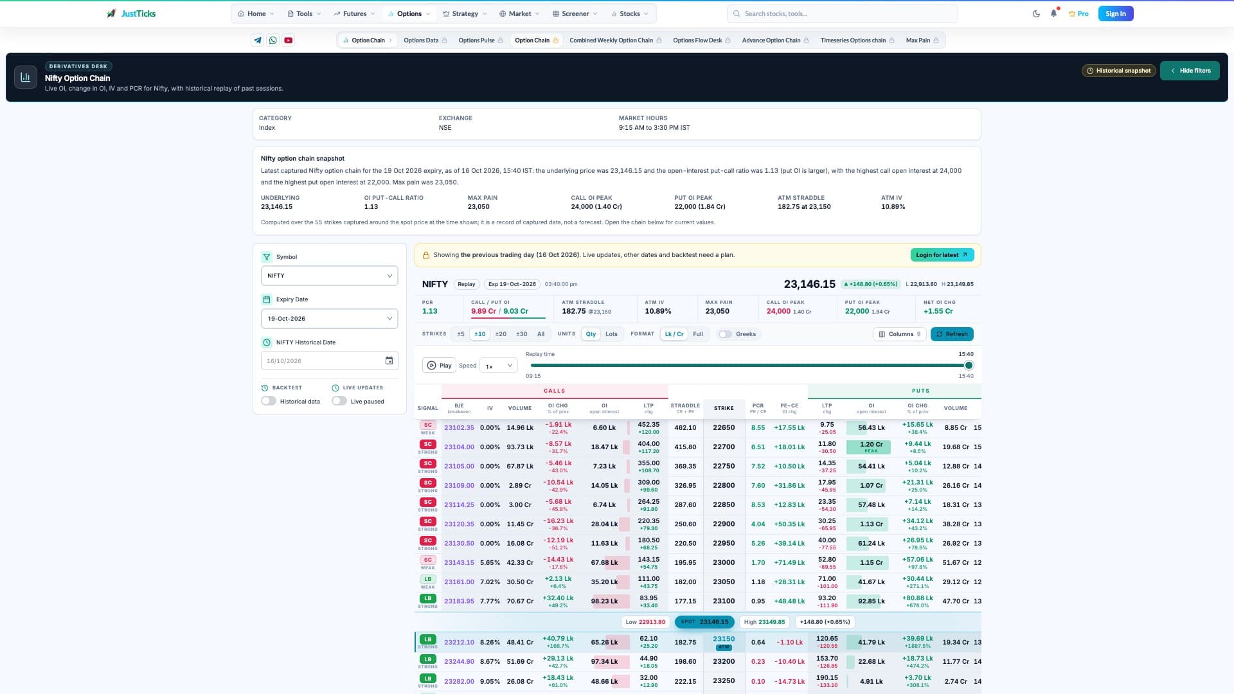Screen dimensions: 1234x694
Task: Open the Expiry Date 19-Oct-2026 dropdown
Action: click(329, 319)
